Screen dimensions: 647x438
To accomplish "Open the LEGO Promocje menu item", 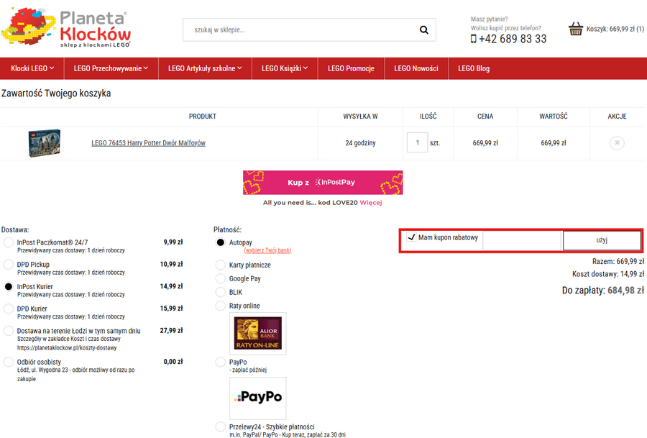I will (351, 68).
